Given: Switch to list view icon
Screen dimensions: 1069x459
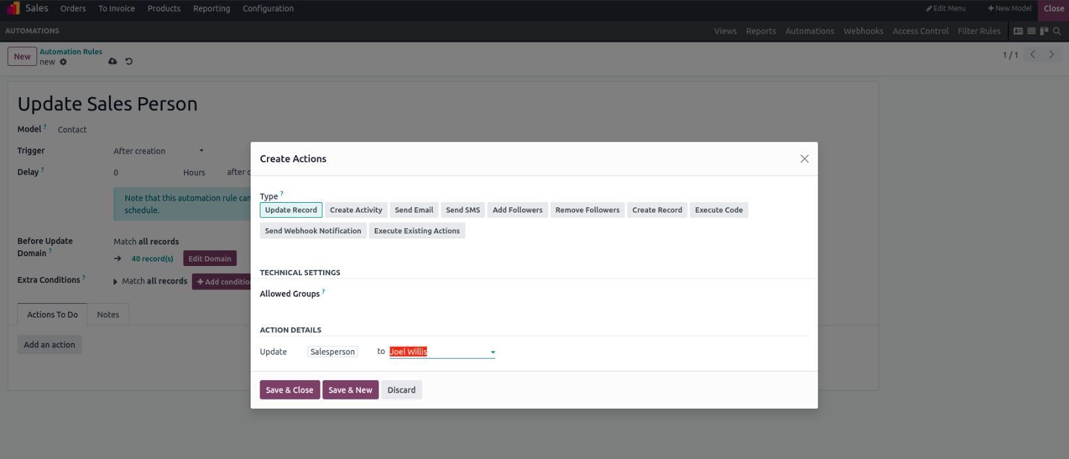Looking at the screenshot, I should pos(1031,31).
